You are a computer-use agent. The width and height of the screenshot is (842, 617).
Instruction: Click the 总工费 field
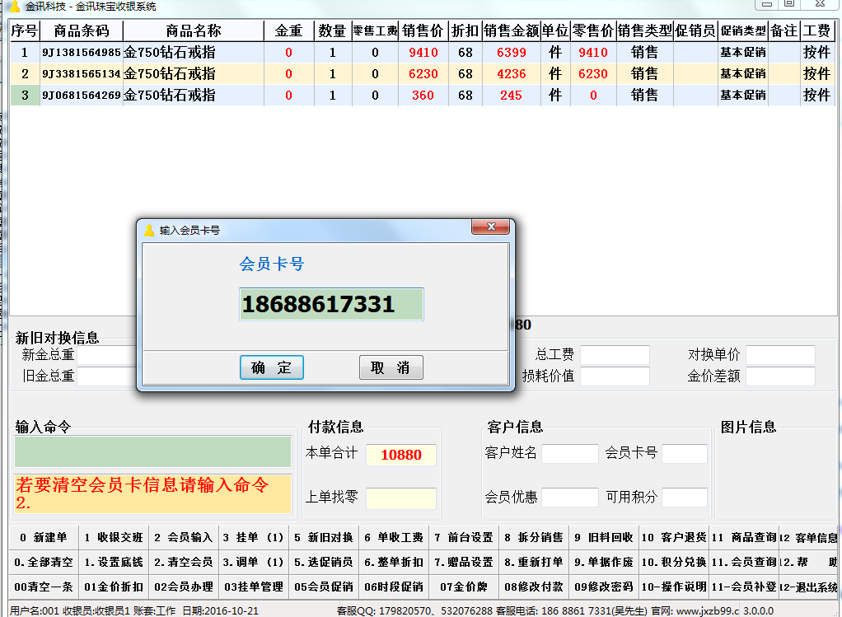click(x=615, y=355)
